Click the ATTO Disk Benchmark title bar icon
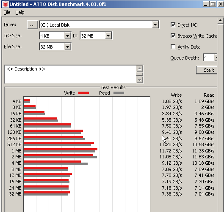The image size is (224, 212). pos(5,4)
